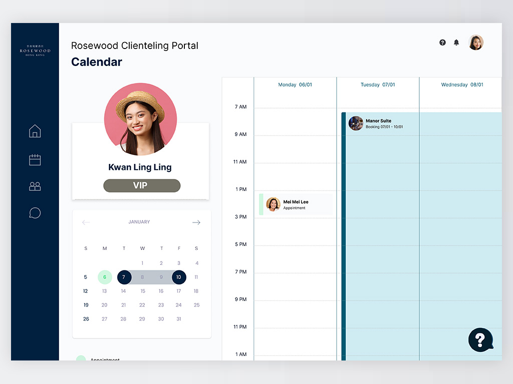The width and height of the screenshot is (513, 384).
Task: Click the help question mark icon in header
Action: coord(442,42)
